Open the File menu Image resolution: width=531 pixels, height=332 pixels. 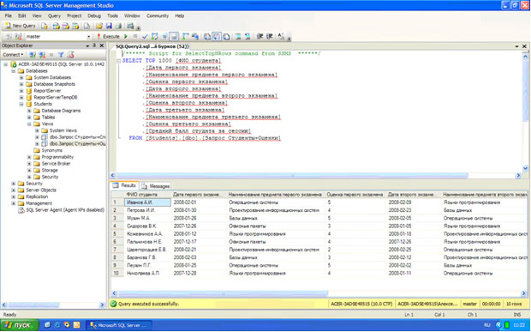(8, 15)
